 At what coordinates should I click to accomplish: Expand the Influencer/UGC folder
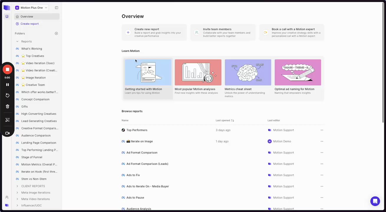17,206
